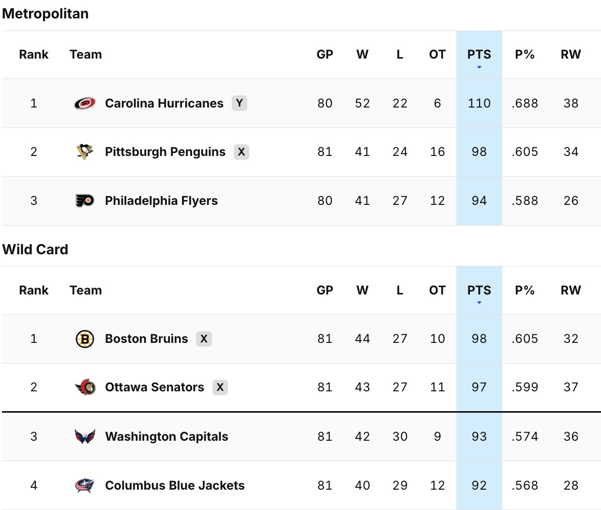Image resolution: width=601 pixels, height=510 pixels.
Task: Click the Philadelphia Flyers team logo
Action: [x=85, y=201]
